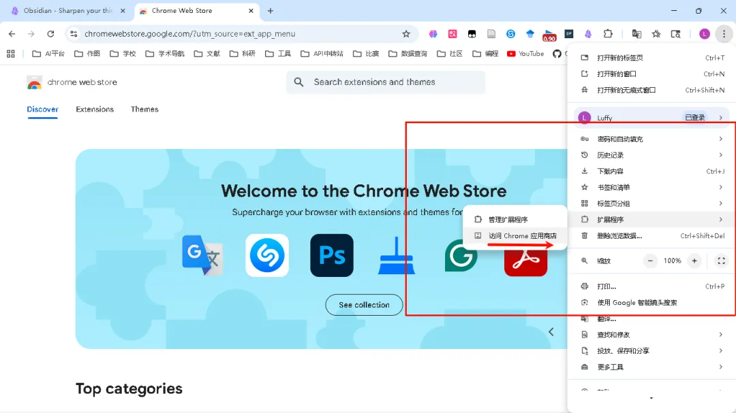Open the gray page extension icon
The image size is (736, 413).
[491, 34]
